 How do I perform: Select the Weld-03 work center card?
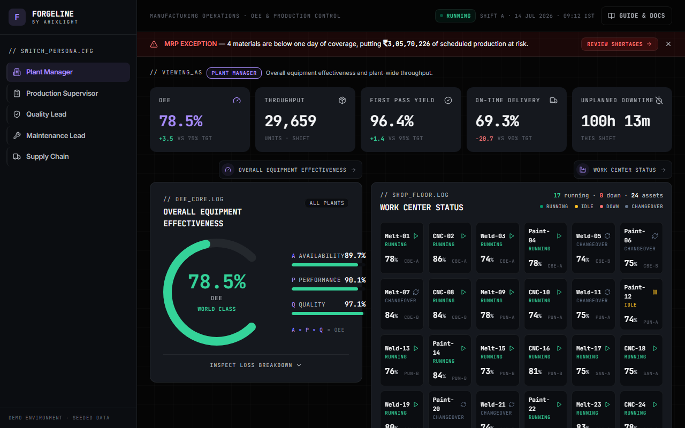click(x=498, y=248)
